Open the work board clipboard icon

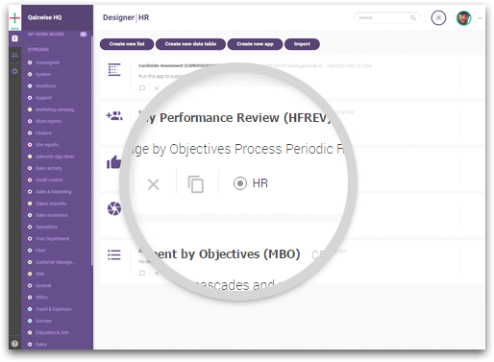(14, 38)
